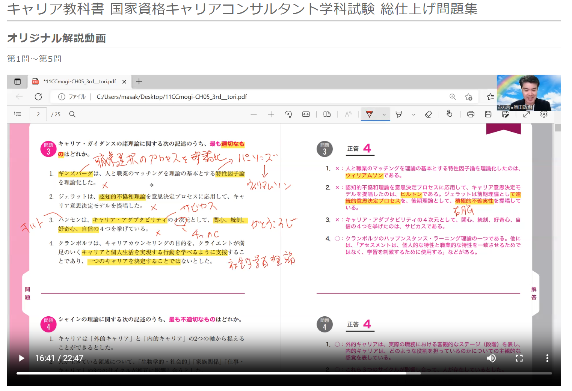Click the オリジナル解説動画 heading
Screen dimensions: 572x391
coord(56,38)
